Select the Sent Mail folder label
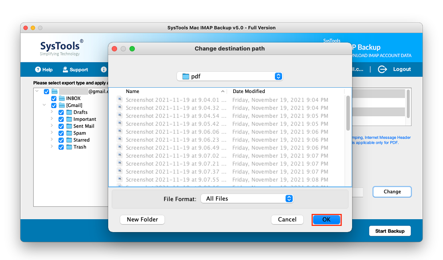 point(84,126)
